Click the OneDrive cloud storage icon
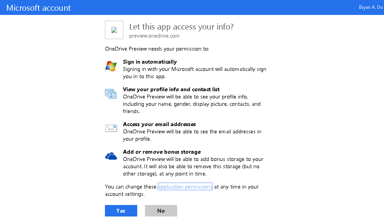 pyautogui.click(x=111, y=156)
